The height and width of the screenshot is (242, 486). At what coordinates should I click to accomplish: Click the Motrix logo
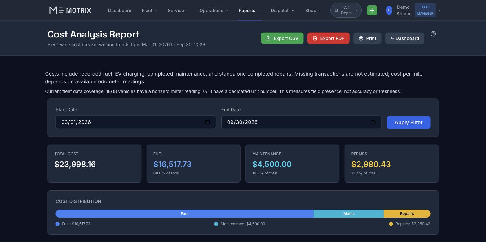tap(70, 11)
